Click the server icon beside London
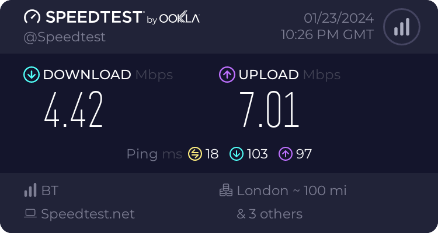438x233 pixels. click(x=226, y=190)
